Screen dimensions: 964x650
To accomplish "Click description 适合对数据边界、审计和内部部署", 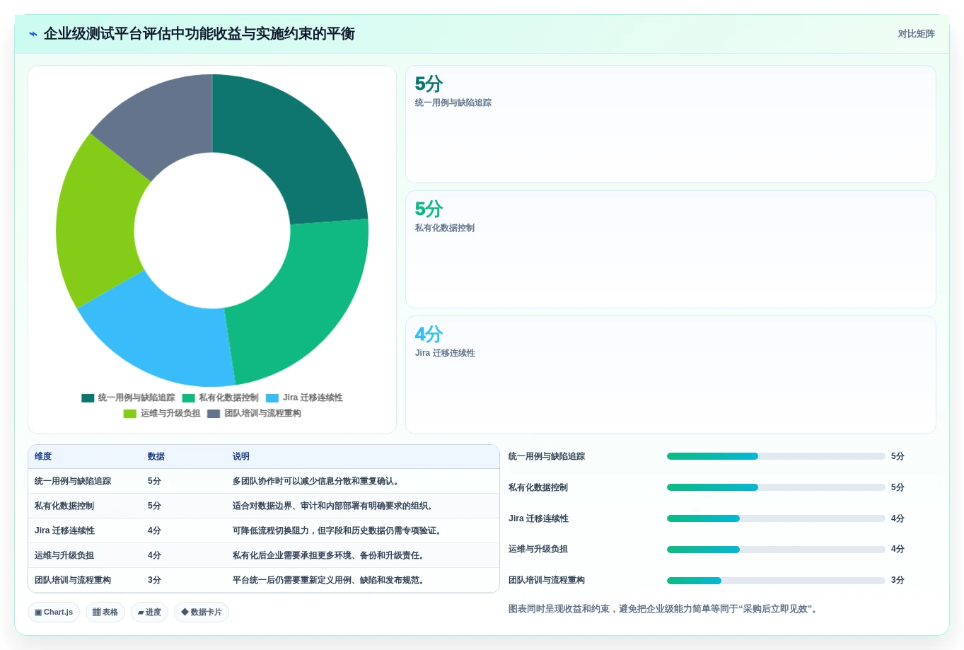I will 335,506.
